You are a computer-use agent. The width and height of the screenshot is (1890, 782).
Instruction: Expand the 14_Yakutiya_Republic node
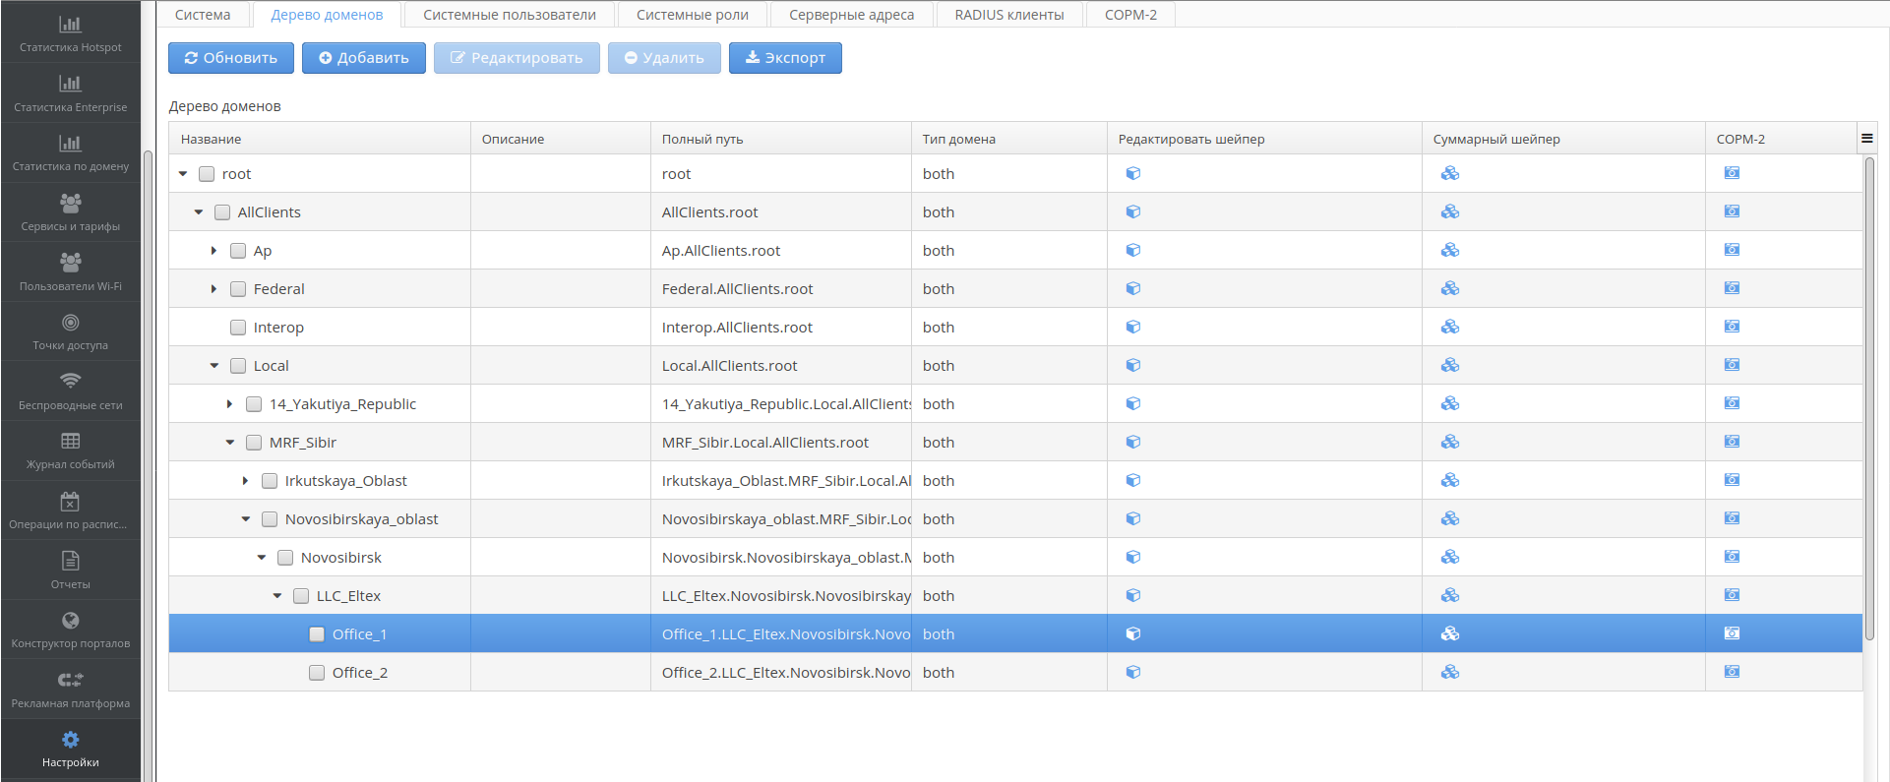coord(229,404)
